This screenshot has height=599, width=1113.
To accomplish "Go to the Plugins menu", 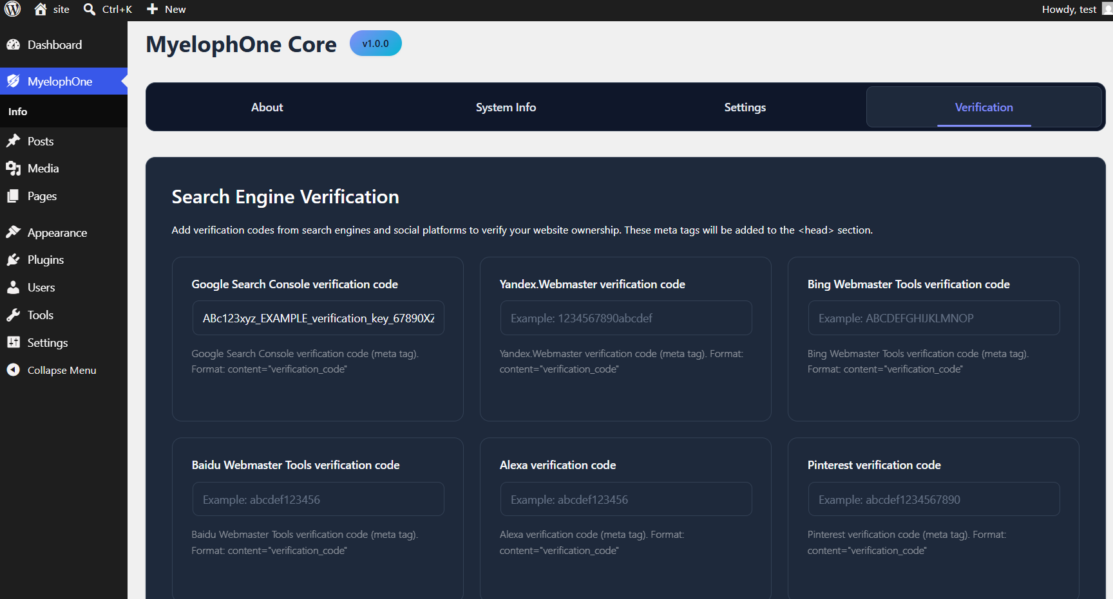I will click(46, 260).
